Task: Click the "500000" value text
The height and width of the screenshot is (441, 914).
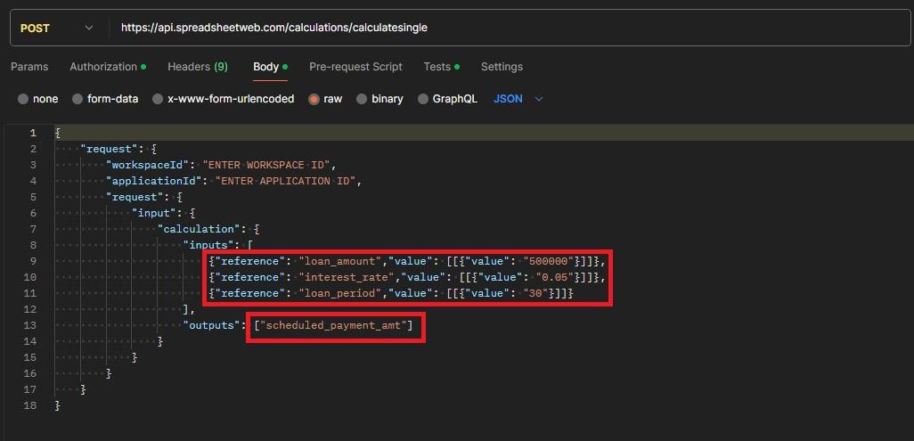Action: pyautogui.click(x=549, y=261)
